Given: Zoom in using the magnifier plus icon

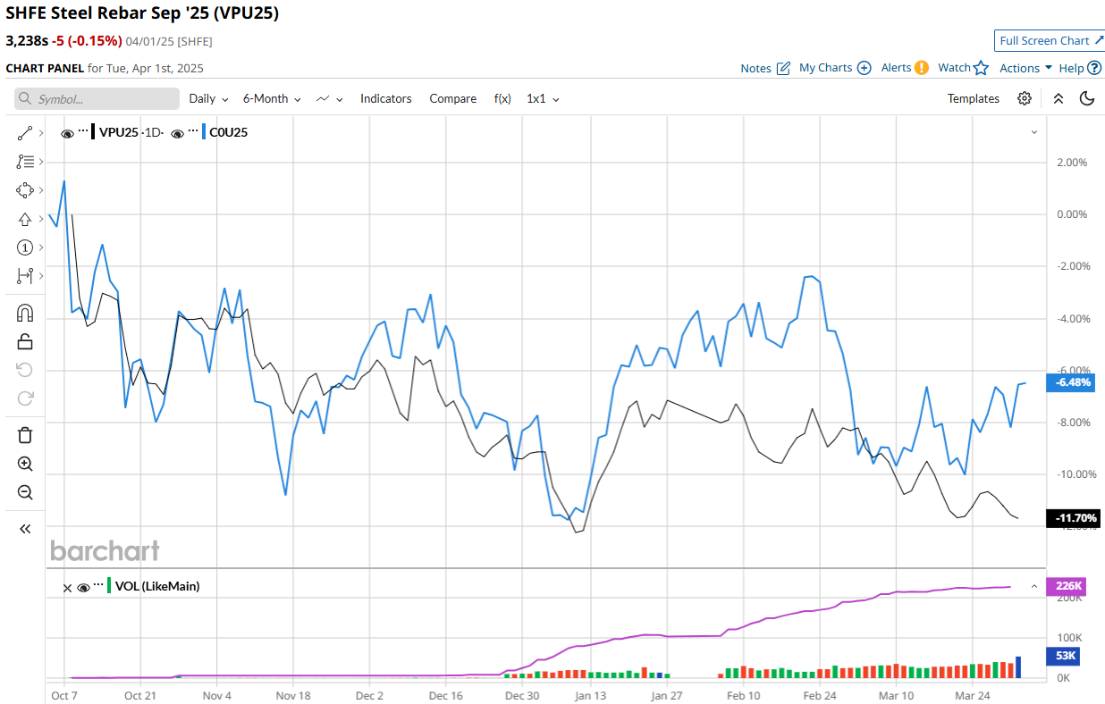Looking at the screenshot, I should pyautogui.click(x=25, y=464).
